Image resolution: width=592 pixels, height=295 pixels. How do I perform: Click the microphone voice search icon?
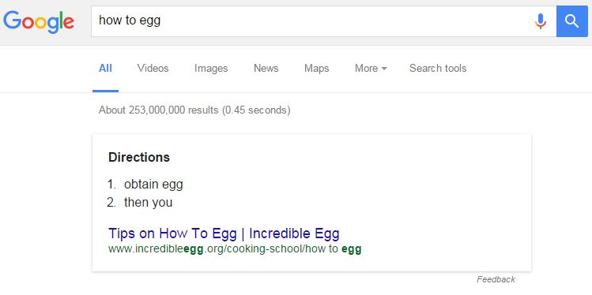pyautogui.click(x=541, y=21)
